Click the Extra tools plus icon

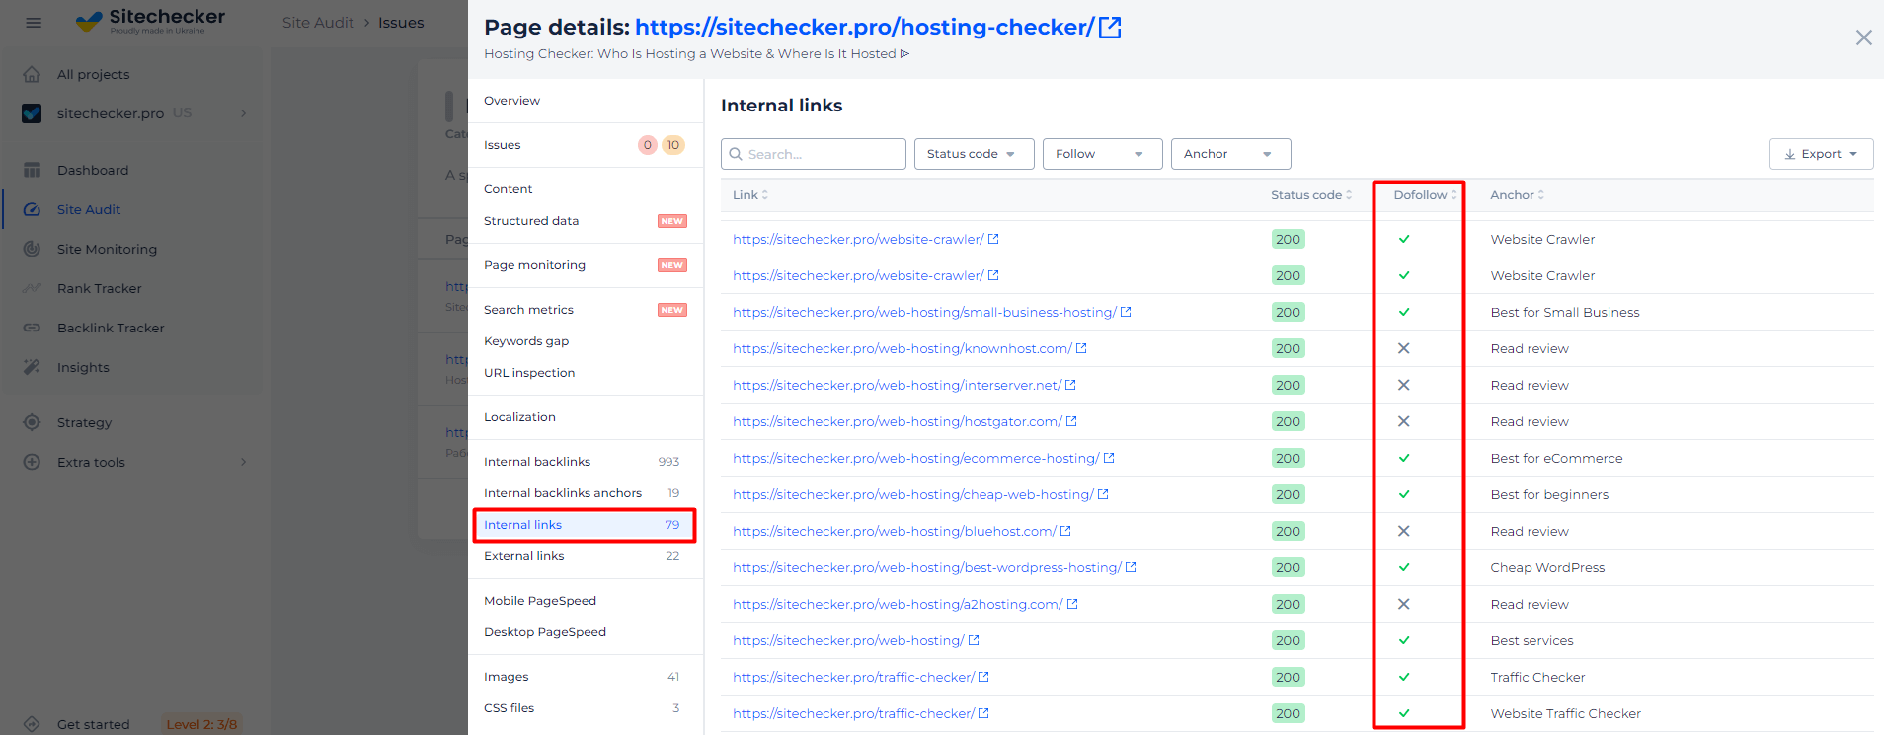[32, 462]
